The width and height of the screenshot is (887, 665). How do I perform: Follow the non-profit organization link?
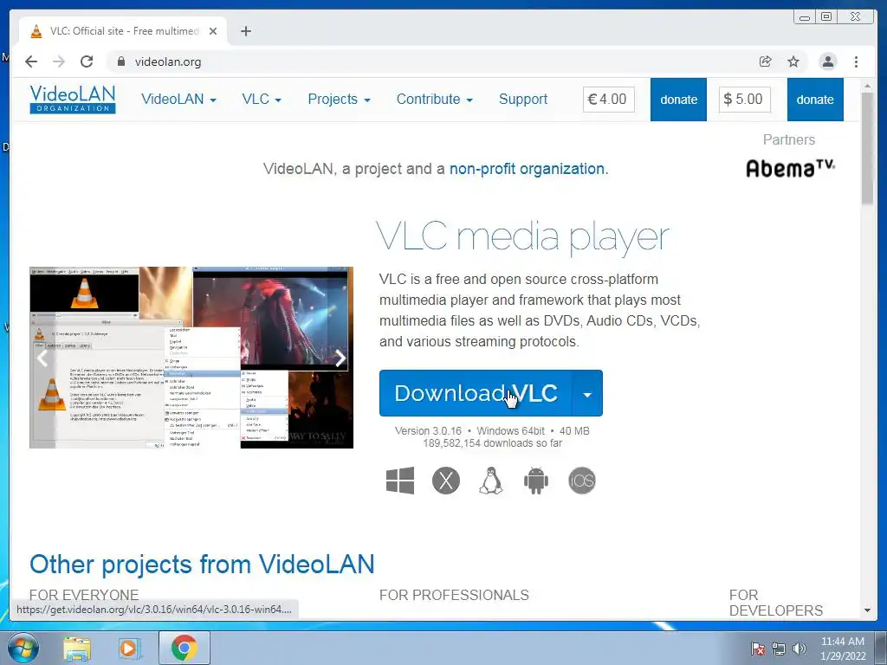coord(527,169)
